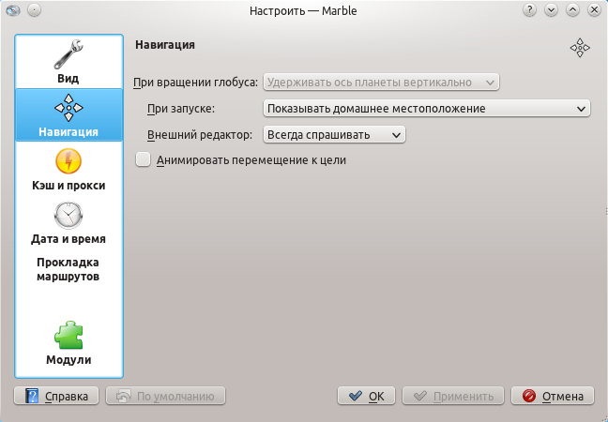Click the round pin button in the title bar
The height and width of the screenshot is (422, 608).
34,10
